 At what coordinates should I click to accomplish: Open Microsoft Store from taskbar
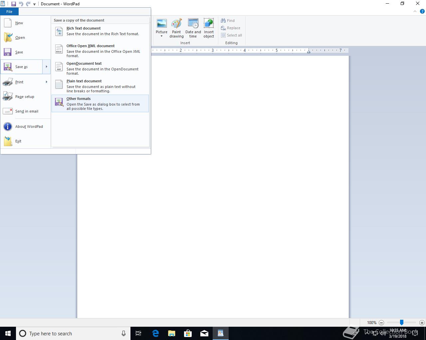coord(188,333)
